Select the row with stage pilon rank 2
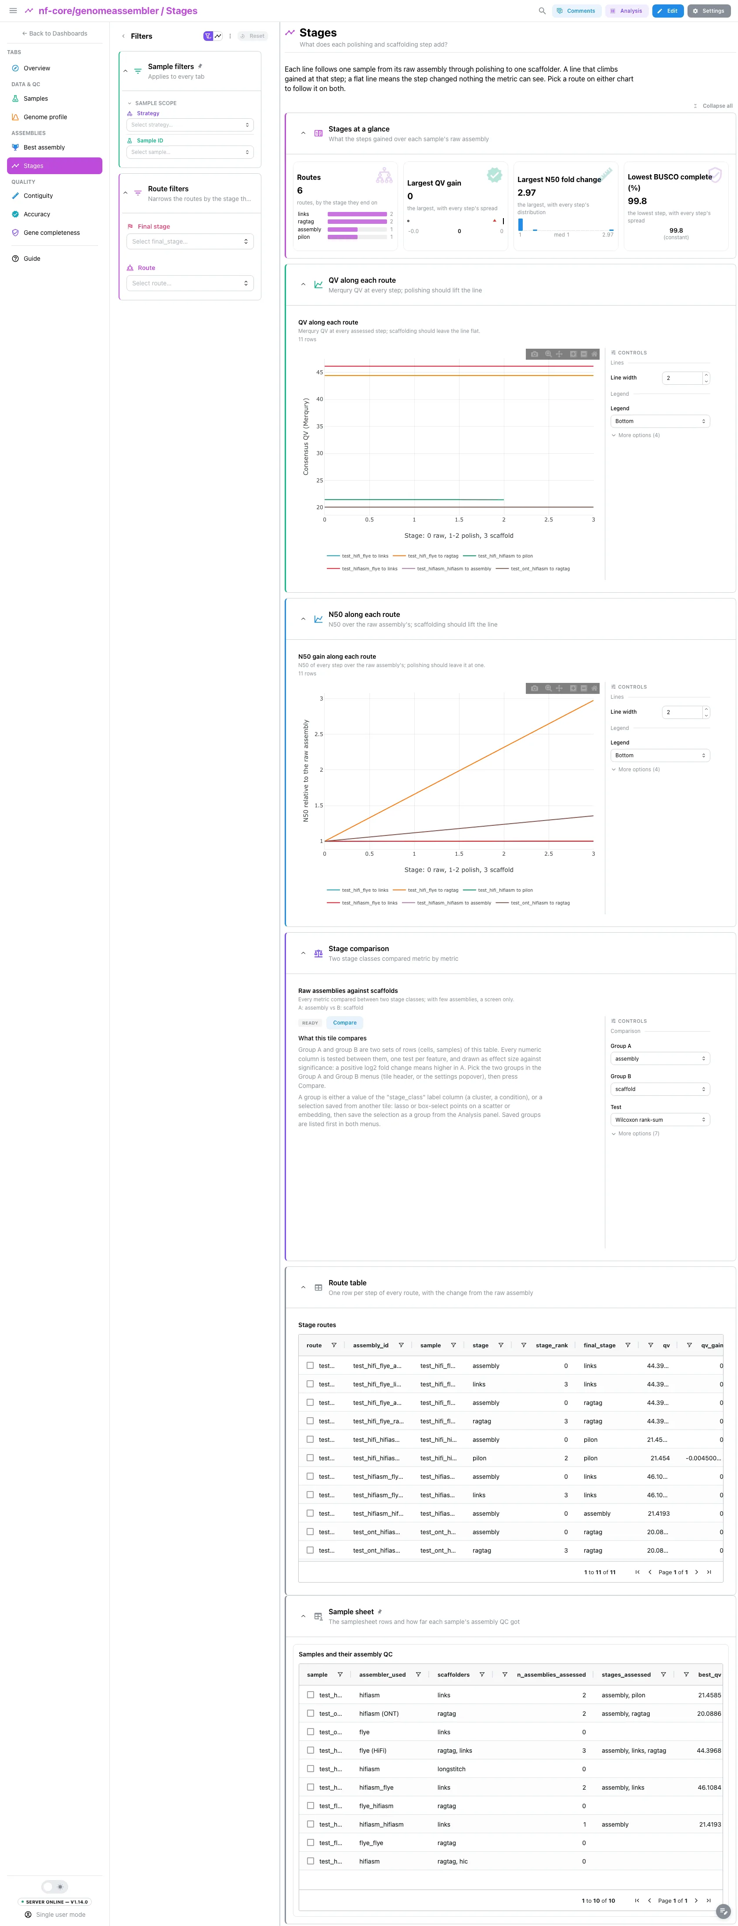Viewport: 738px width, 1926px height. pyautogui.click(x=310, y=1458)
